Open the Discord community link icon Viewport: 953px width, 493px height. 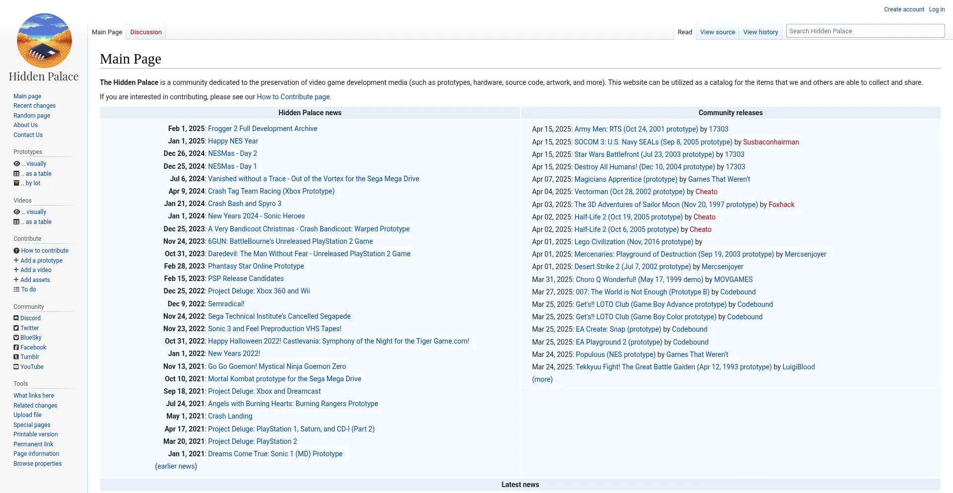[16, 318]
